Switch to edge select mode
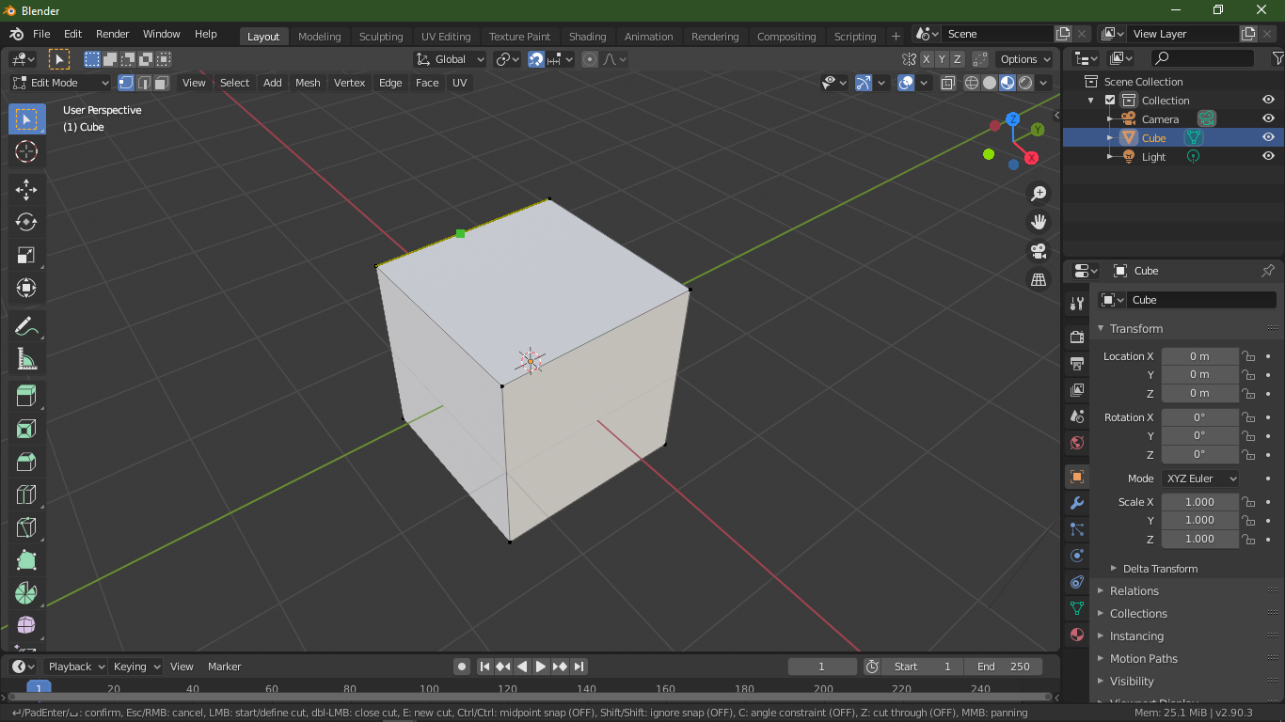The height and width of the screenshot is (722, 1285). [144, 83]
